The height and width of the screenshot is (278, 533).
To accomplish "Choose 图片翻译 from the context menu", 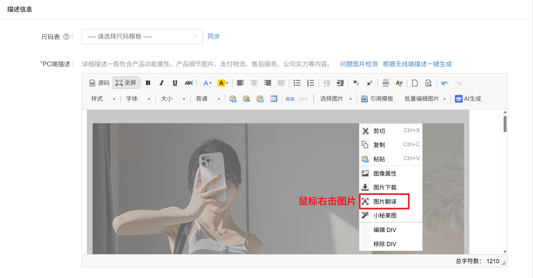I will (384, 201).
